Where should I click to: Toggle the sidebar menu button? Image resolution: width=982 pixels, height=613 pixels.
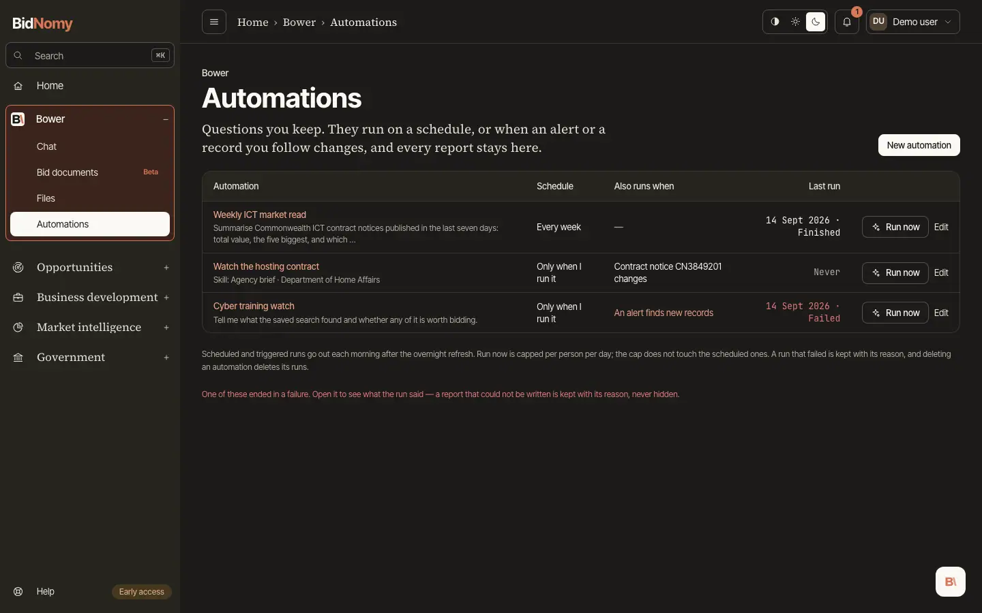coord(214,22)
